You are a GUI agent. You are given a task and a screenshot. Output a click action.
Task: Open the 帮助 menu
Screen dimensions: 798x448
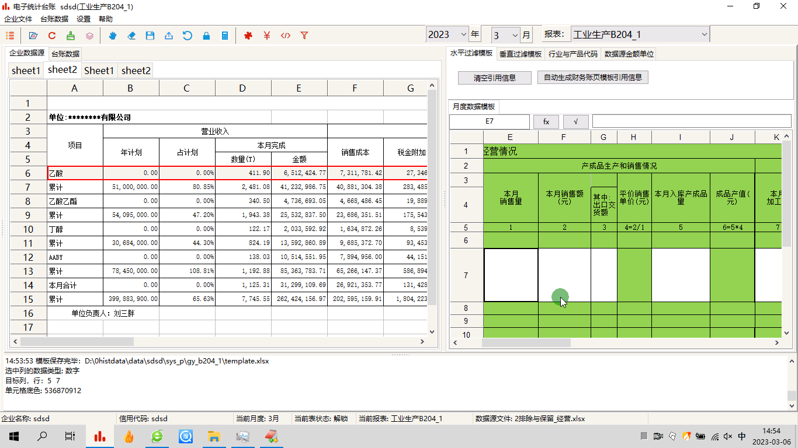click(106, 19)
